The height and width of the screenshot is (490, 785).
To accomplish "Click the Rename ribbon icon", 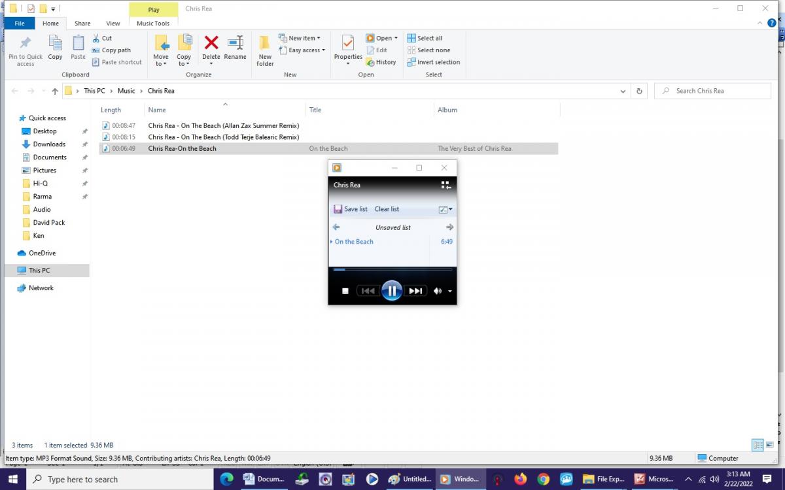I will [x=235, y=43].
